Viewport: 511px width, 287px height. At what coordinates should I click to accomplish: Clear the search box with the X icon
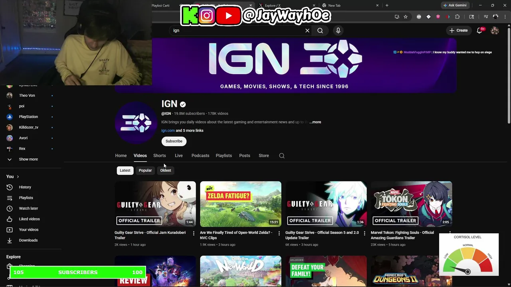pos(307,30)
